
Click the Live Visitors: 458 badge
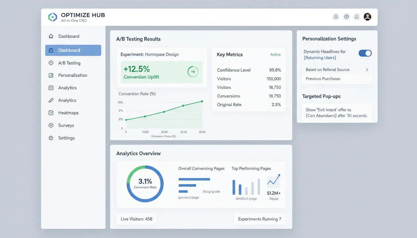pos(137,219)
